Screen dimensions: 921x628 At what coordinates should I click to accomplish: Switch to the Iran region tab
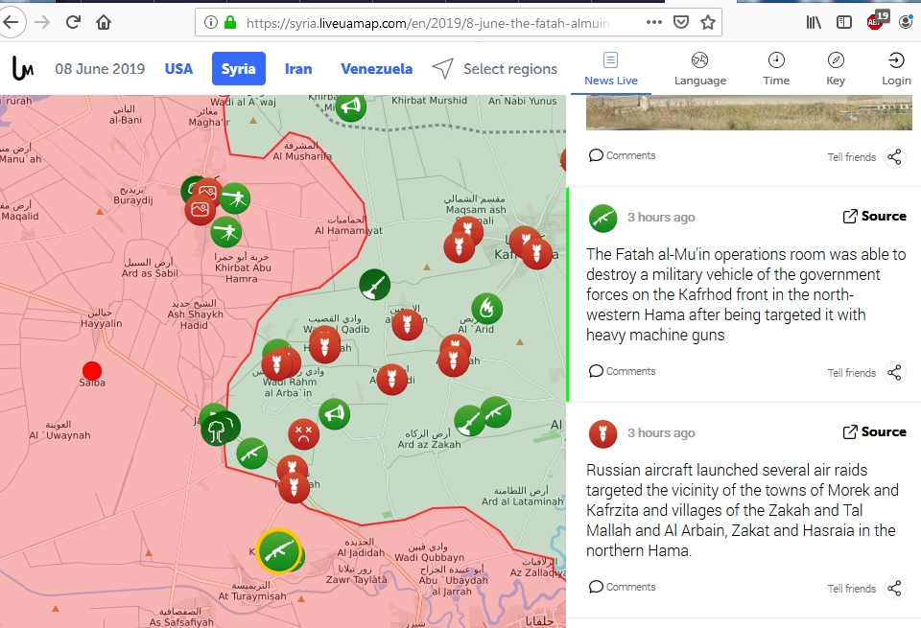click(x=298, y=69)
